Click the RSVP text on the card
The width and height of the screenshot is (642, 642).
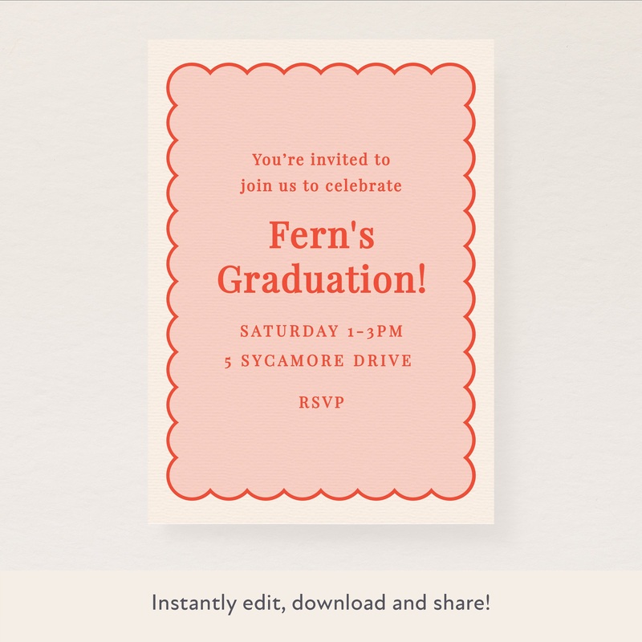(x=321, y=403)
